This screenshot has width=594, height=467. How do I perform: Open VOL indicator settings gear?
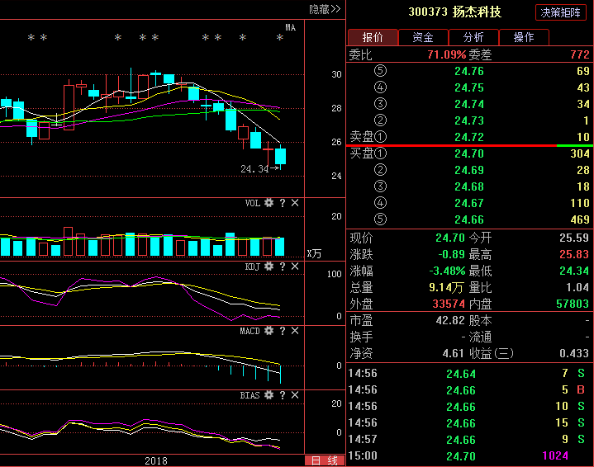click(x=268, y=203)
